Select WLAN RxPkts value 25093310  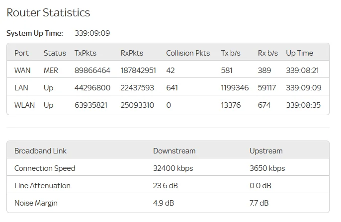coord(137,105)
